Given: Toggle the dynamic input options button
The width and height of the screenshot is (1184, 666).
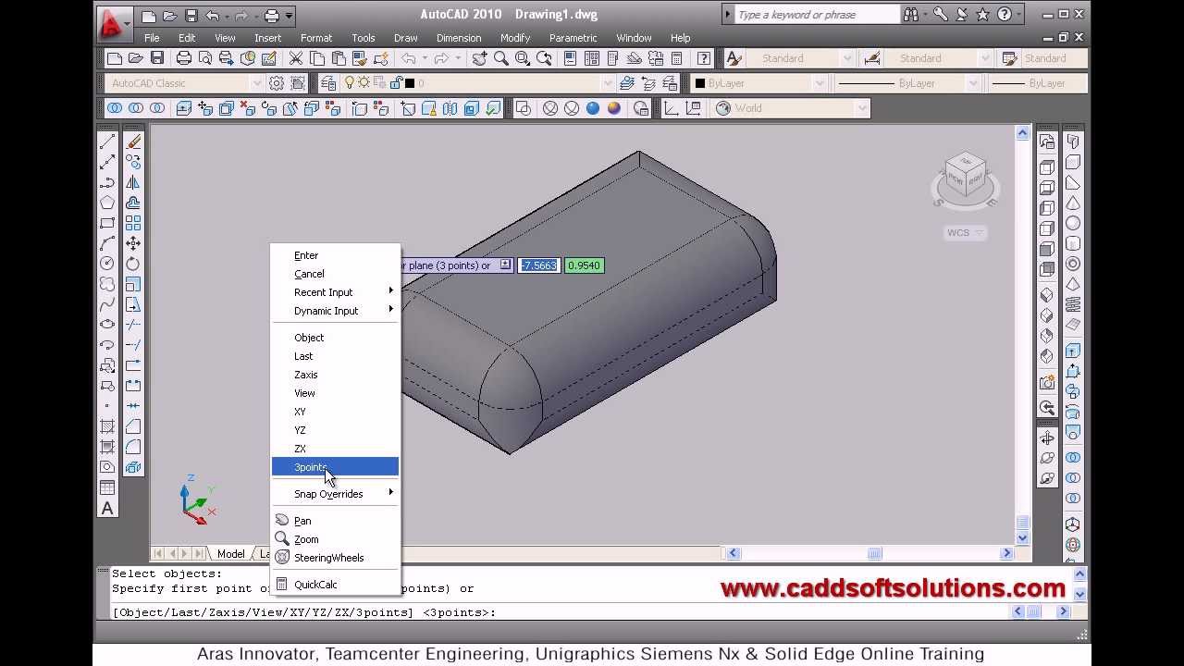Looking at the screenshot, I should click(x=505, y=265).
